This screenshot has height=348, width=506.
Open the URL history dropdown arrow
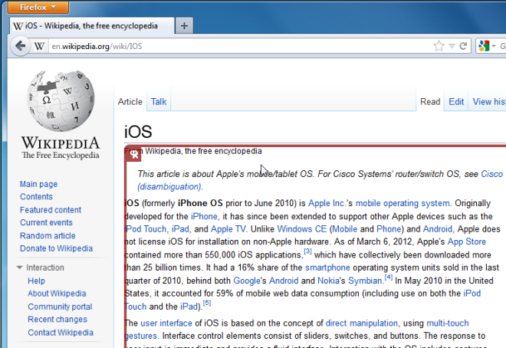click(452, 46)
